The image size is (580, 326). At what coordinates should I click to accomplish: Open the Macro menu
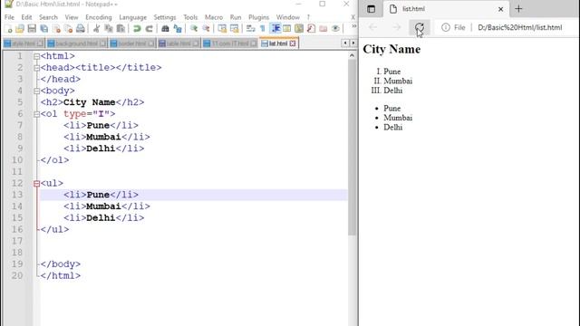214,17
